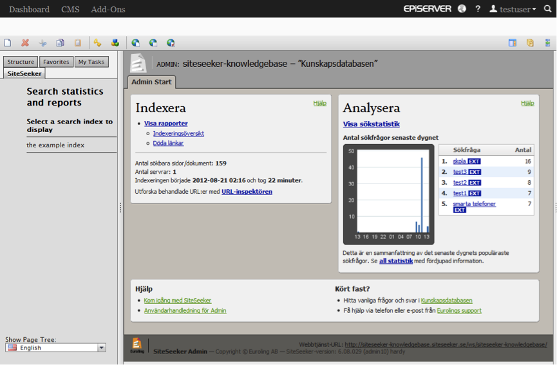557x365 pixels.
Task: Click the yellow file tree icon
Action: pos(530,43)
